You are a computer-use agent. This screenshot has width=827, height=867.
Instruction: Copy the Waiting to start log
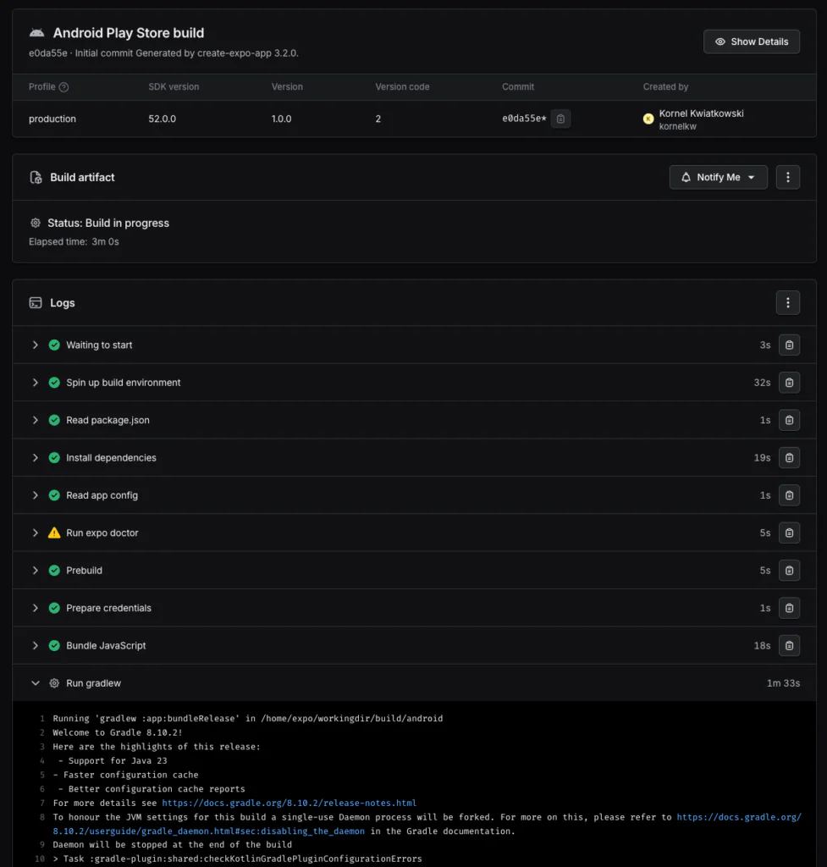[789, 345]
